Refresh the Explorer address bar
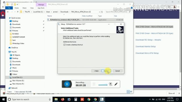Viewport: 182px width, 102px height. click(102, 12)
